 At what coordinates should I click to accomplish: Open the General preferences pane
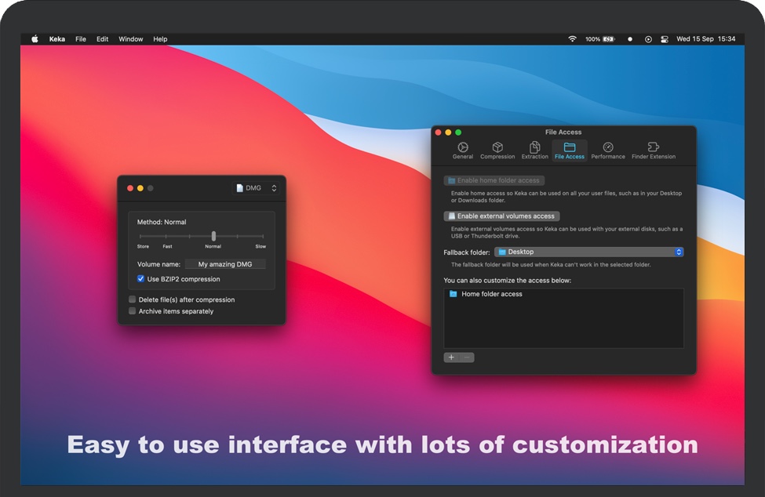click(463, 151)
